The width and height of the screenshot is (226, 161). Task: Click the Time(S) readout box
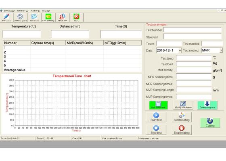point(121,34)
